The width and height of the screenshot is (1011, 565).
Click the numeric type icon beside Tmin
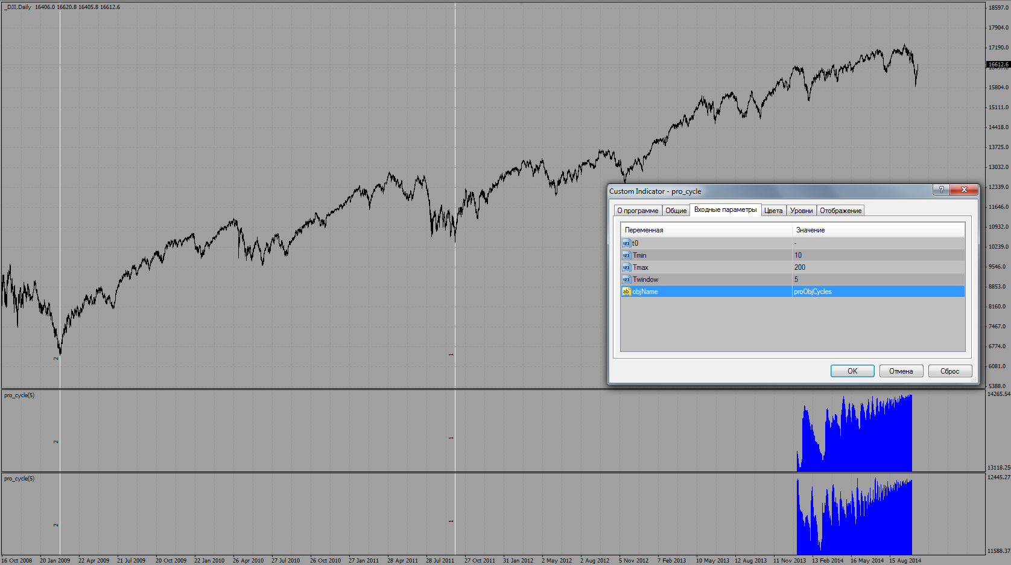(626, 255)
